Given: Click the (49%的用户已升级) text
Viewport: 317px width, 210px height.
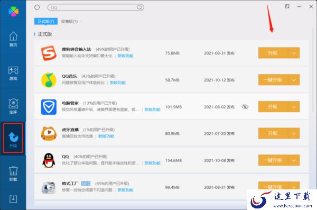Looking at the screenshot, I should 113,49.
